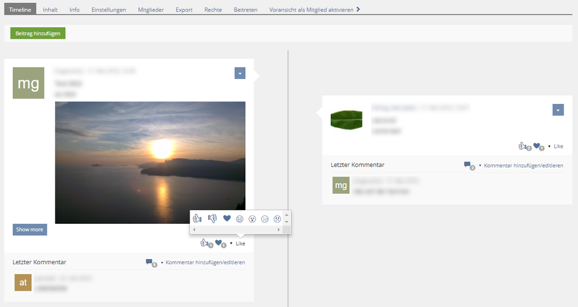Select the laughing face emoji reaction
Image resolution: width=578 pixels, height=307 pixels.
tap(239, 219)
